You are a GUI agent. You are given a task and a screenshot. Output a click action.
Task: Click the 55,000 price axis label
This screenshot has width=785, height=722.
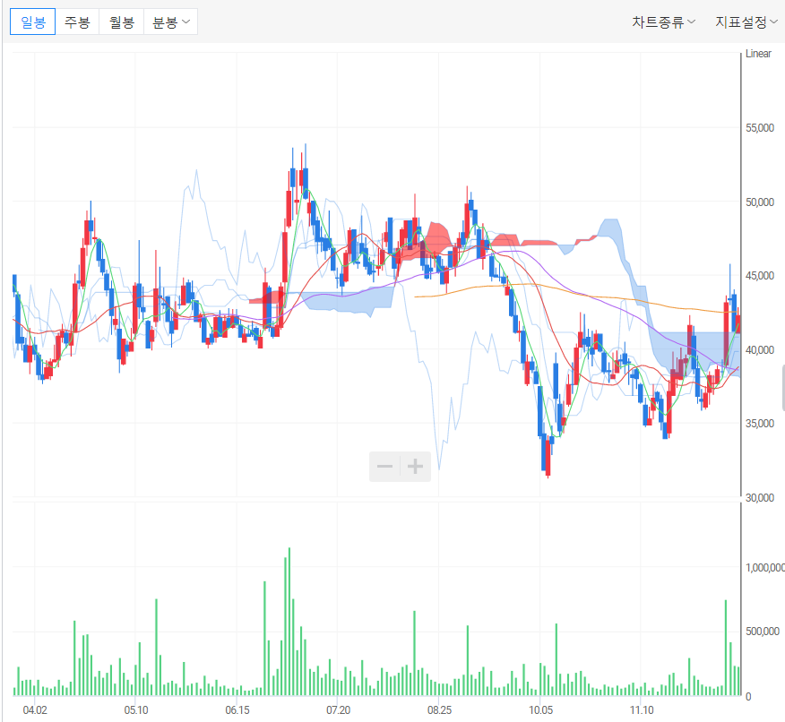tap(760, 127)
